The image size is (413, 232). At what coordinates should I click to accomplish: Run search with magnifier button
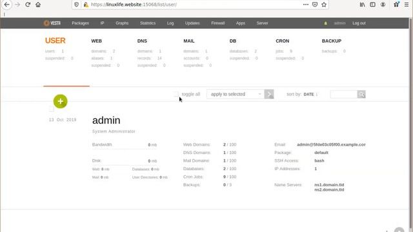pos(361,94)
